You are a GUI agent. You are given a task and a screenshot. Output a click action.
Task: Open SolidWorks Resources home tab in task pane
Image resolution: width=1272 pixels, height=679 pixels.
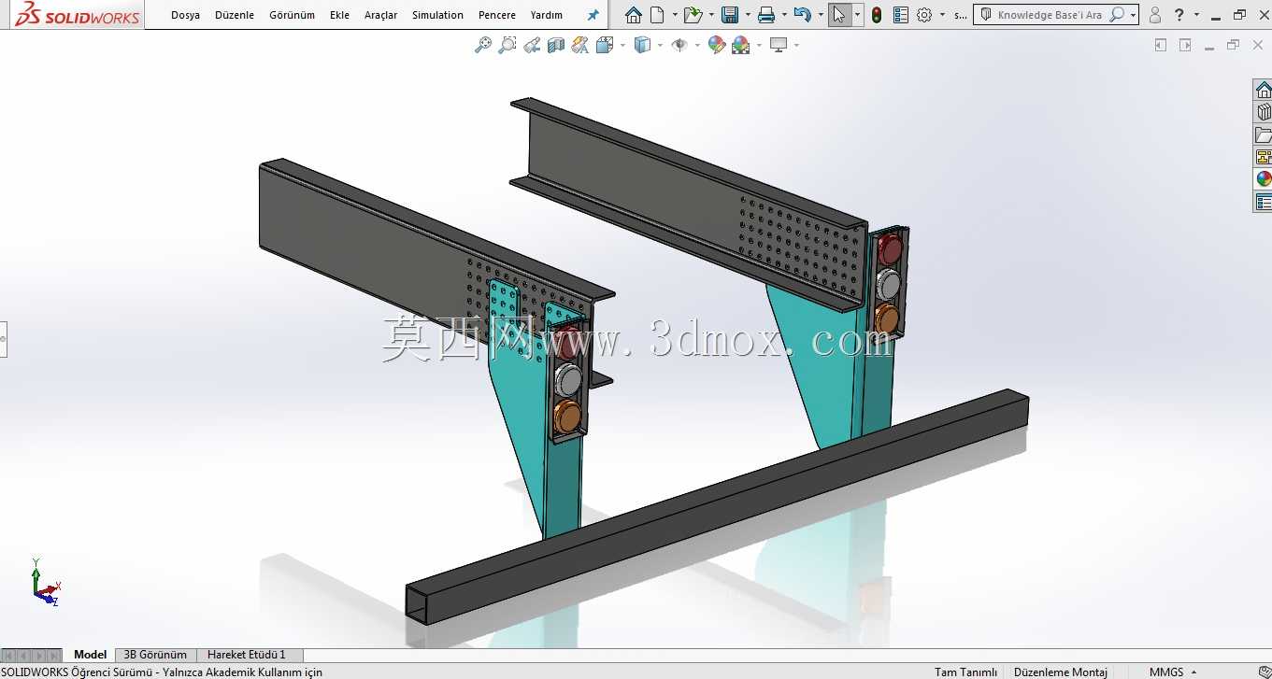click(1264, 90)
